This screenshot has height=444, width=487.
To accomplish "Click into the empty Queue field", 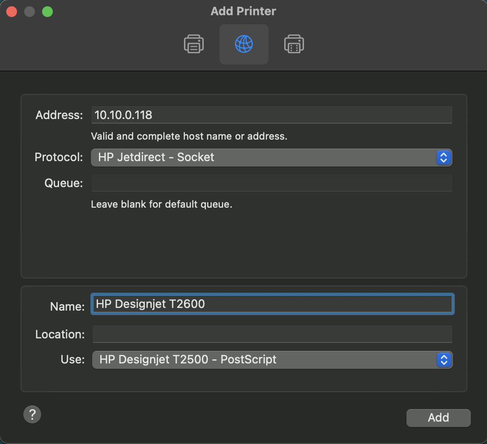I will [272, 183].
